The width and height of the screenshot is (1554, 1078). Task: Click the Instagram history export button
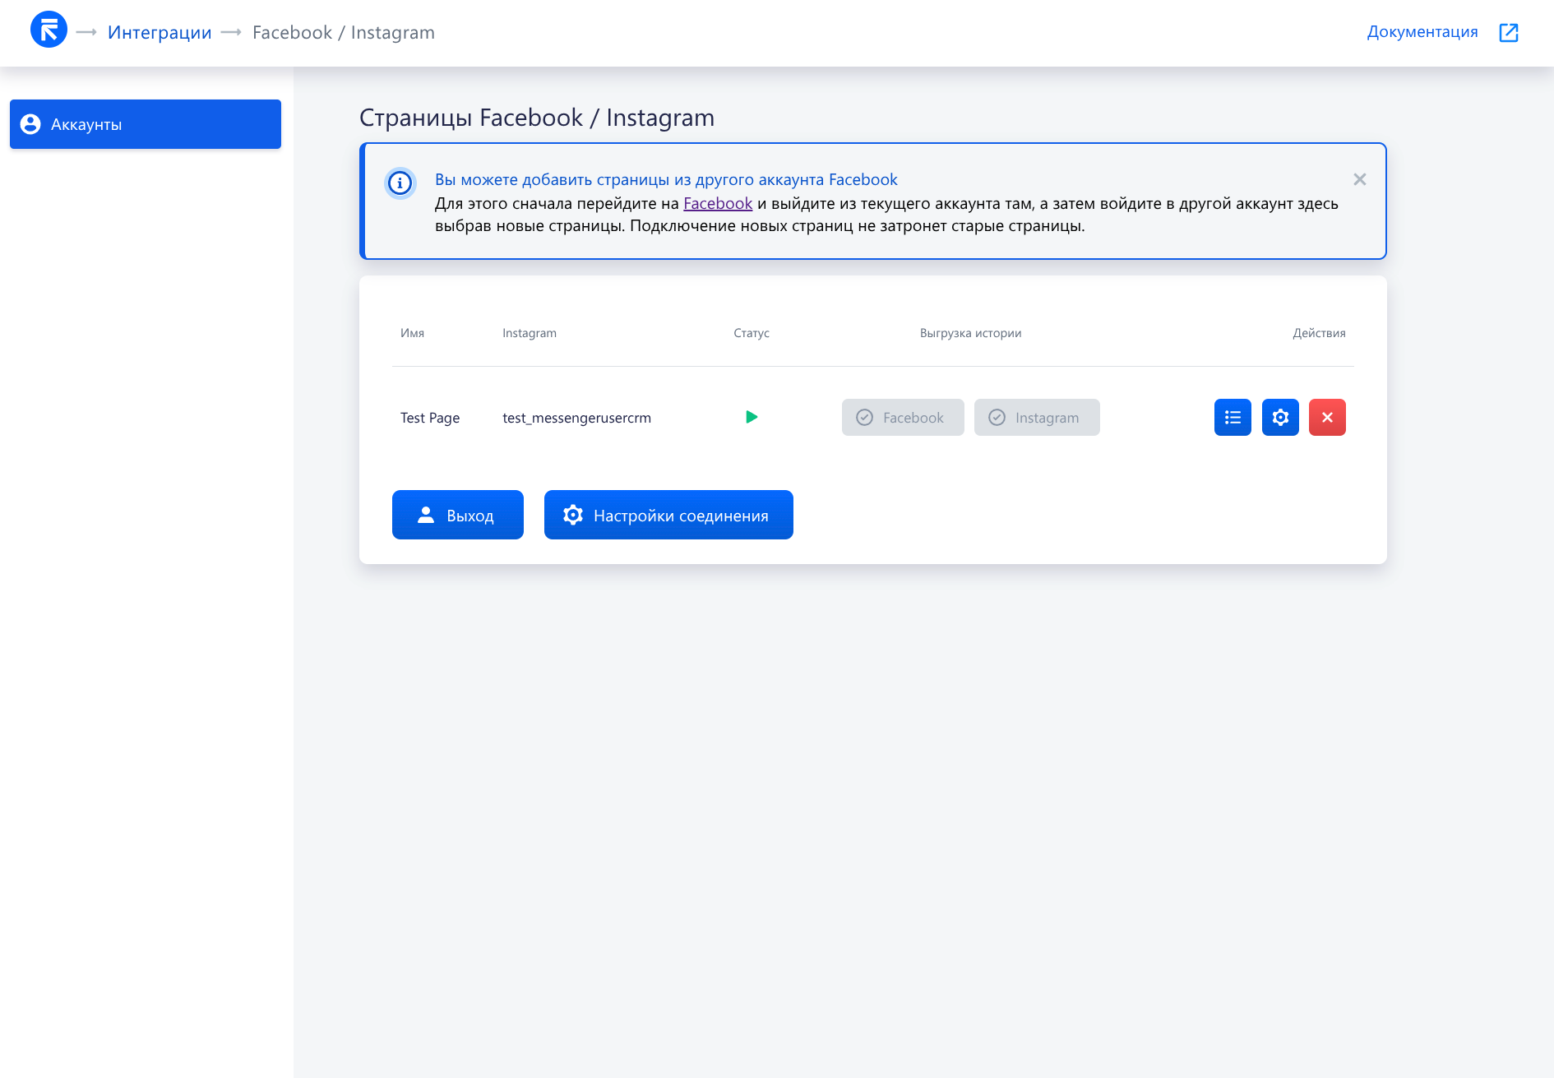1036,418
